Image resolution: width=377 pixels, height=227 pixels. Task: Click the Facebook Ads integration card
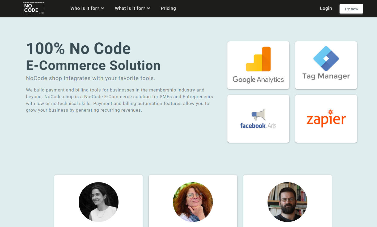[x=258, y=119]
